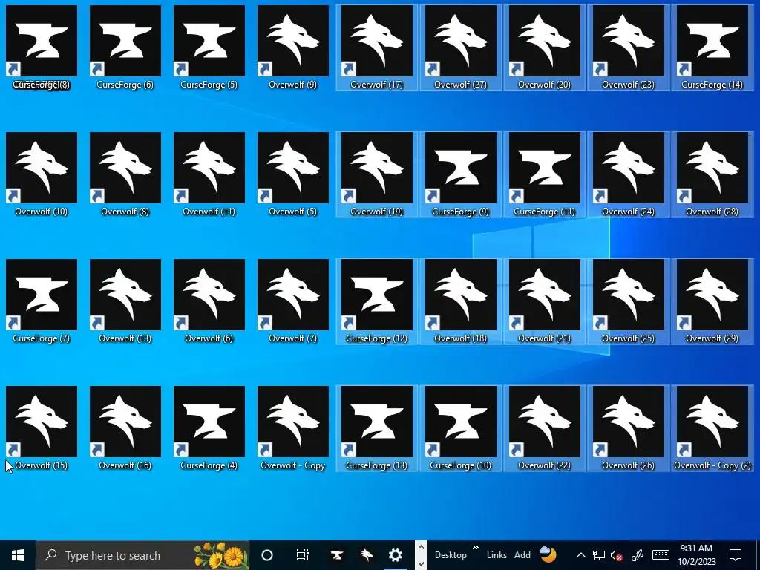
Task: Open the touch keyboard tray icon
Action: (661, 555)
